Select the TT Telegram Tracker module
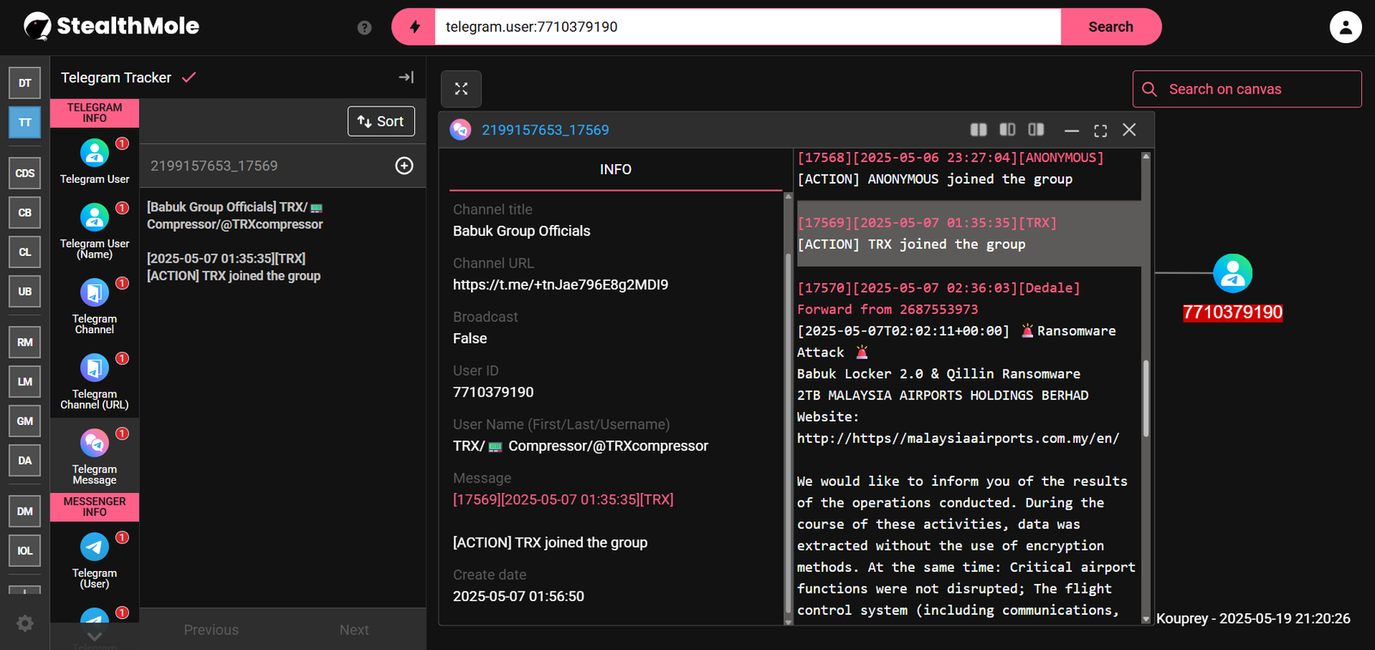This screenshot has width=1375, height=650. coord(25,123)
